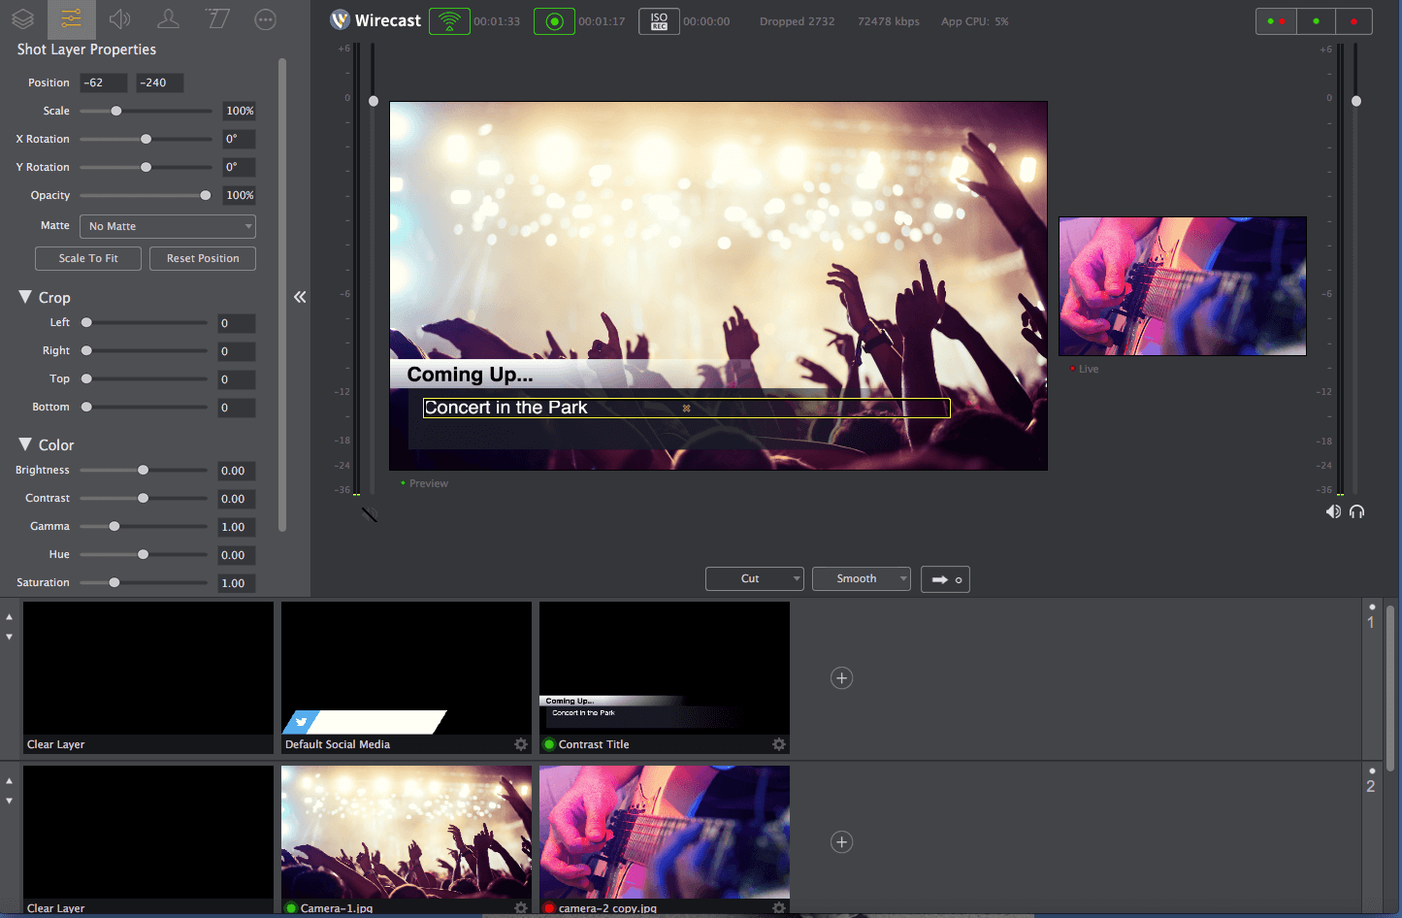The height and width of the screenshot is (918, 1402).
Task: Collapse the Crop section triangle
Action: coord(26,297)
